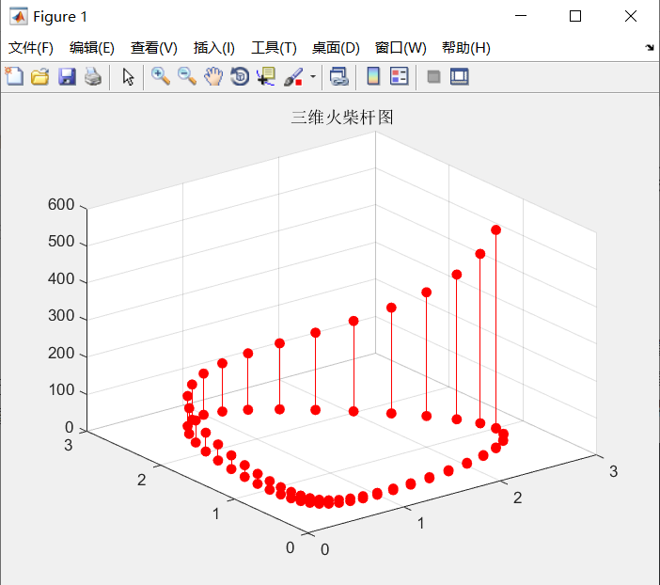Open the 工具(T) menu
660x585 pixels.
(274, 48)
